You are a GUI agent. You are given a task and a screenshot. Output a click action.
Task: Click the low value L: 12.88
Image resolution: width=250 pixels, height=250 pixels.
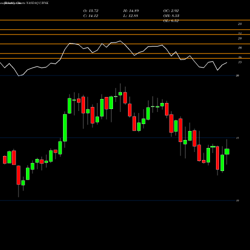pos(130,16)
